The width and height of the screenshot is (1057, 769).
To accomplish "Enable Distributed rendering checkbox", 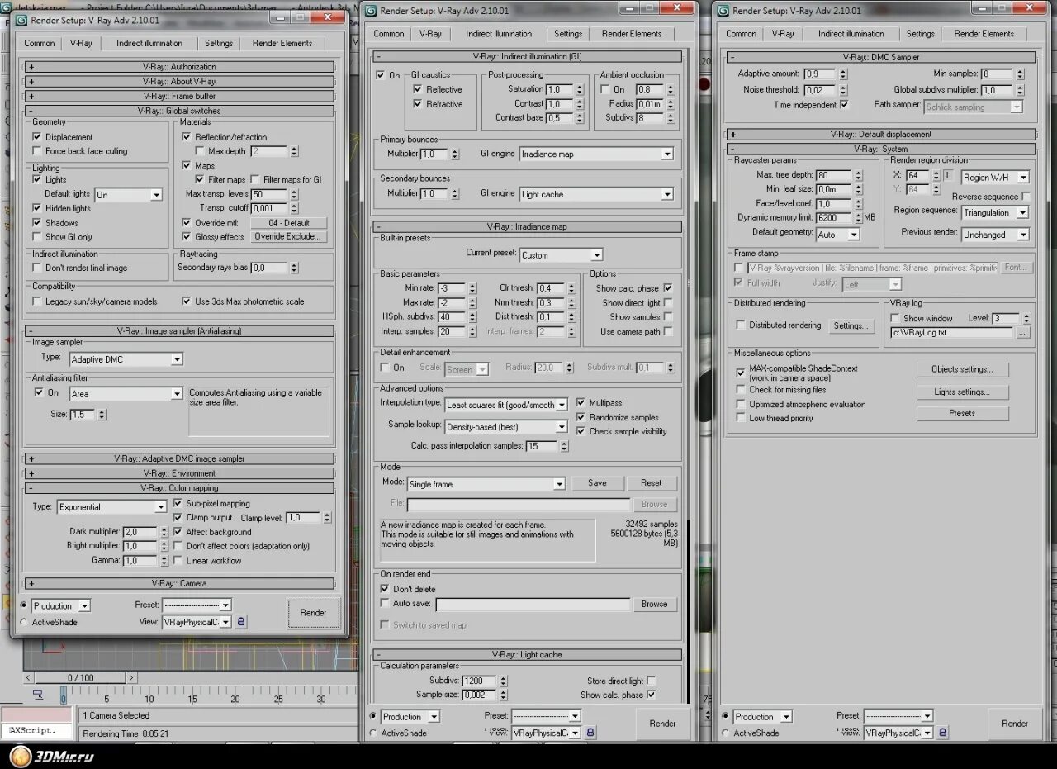I will (x=741, y=325).
